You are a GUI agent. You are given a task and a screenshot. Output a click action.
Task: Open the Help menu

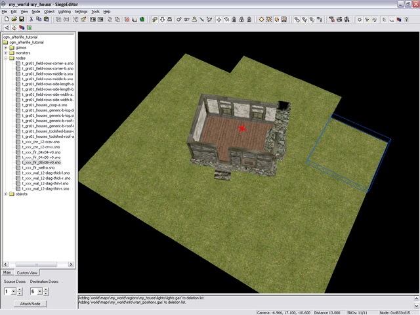(107, 12)
